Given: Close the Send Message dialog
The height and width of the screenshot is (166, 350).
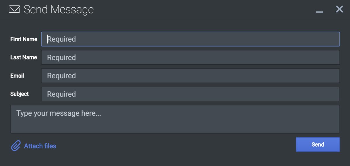Looking at the screenshot, I should (x=339, y=9).
